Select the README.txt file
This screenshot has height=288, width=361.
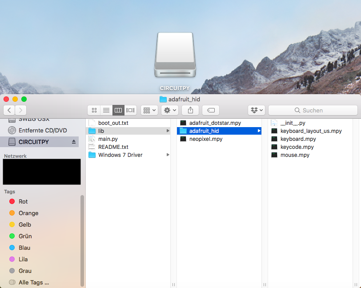(128, 147)
